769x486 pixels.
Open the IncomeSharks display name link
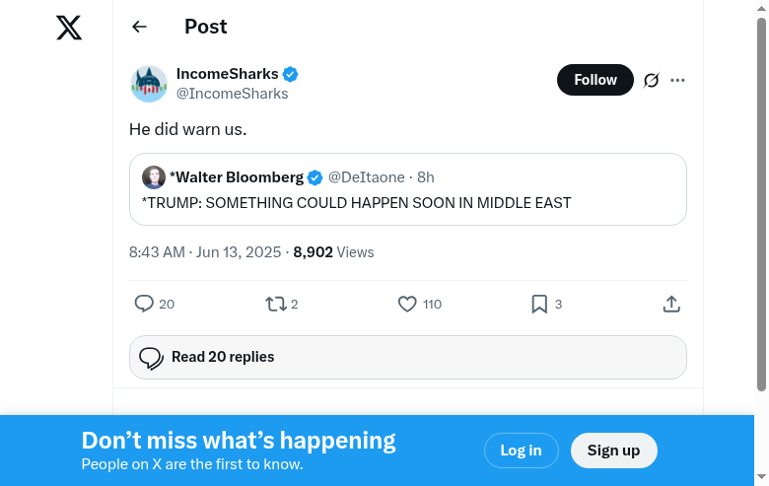coord(227,74)
